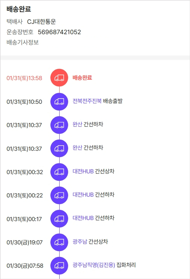Click the 01/31(토)10:50 timestamp
Image resolution: width=190 pixels, height=279 pixels.
click(24, 102)
